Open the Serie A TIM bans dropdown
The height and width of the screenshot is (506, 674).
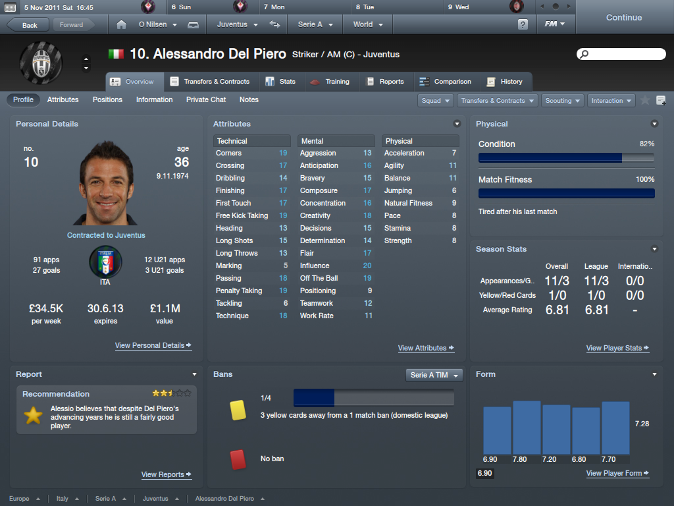tap(434, 375)
